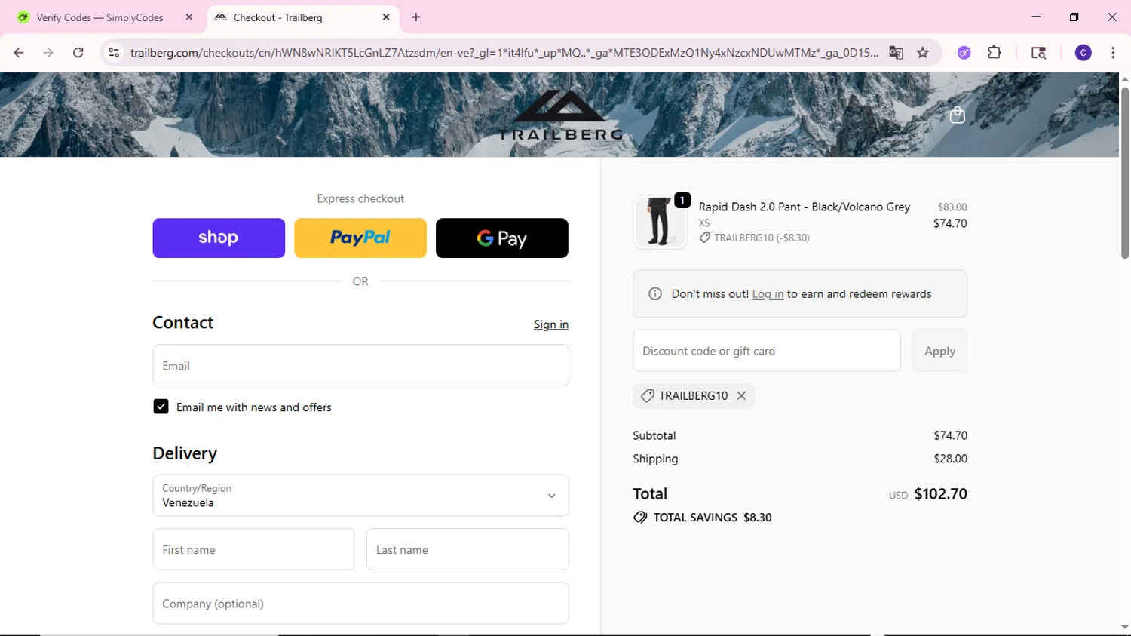Viewport: 1131px width, 636px height.
Task: Open a new browser tab
Action: coord(416,17)
